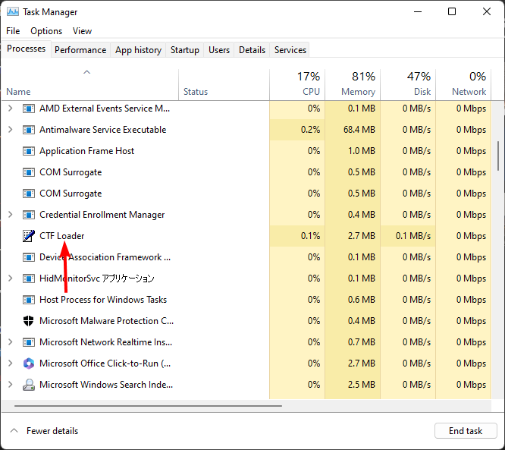Click the Microsoft Network Realtime Inspection icon

click(x=29, y=342)
